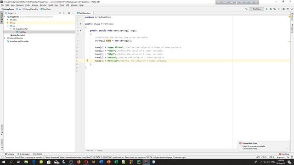The image size is (294, 165).
Task: Select FirstClass file in project tree
Action: (22, 32)
